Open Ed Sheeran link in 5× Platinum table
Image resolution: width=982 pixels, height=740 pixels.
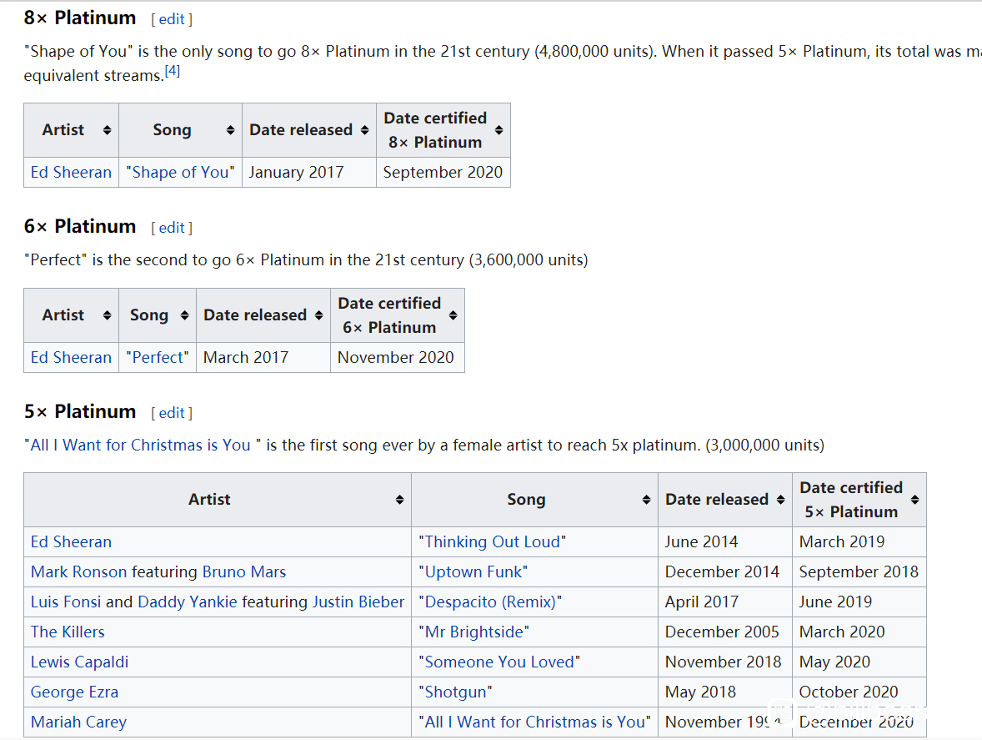click(72, 542)
